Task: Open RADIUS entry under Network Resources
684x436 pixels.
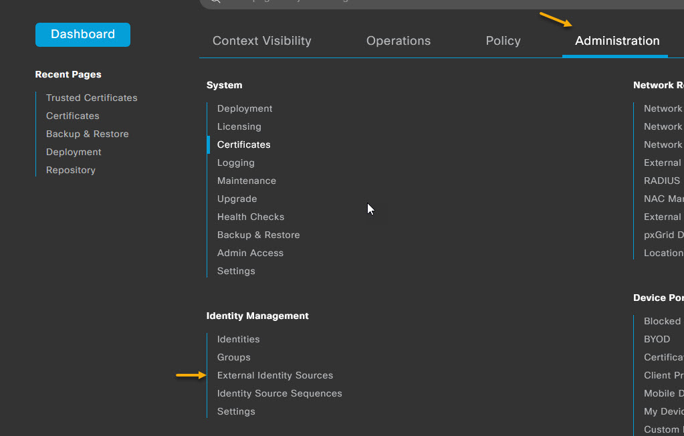Action: pyautogui.click(x=662, y=181)
